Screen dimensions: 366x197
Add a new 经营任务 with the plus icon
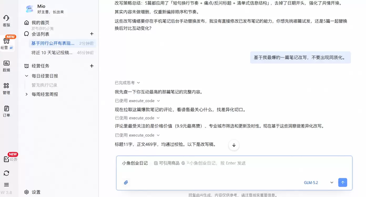(91, 66)
